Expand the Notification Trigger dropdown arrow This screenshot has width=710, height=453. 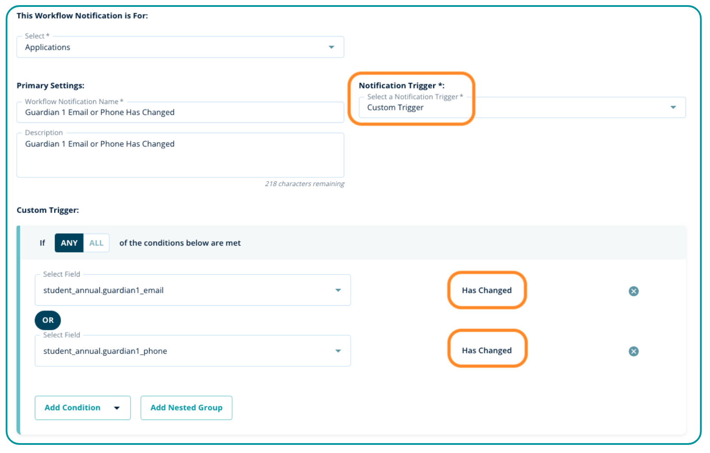click(x=673, y=107)
